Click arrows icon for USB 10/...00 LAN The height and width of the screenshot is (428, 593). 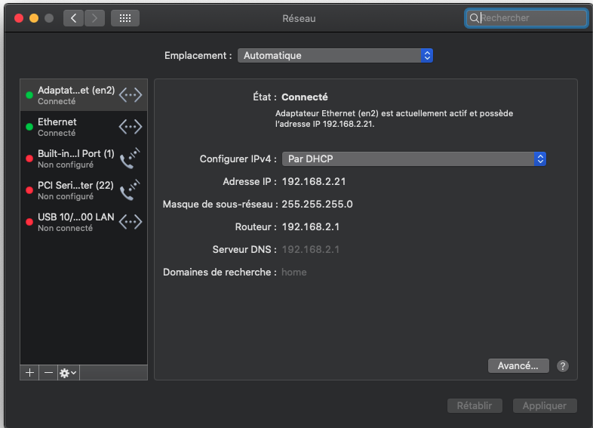(x=131, y=222)
